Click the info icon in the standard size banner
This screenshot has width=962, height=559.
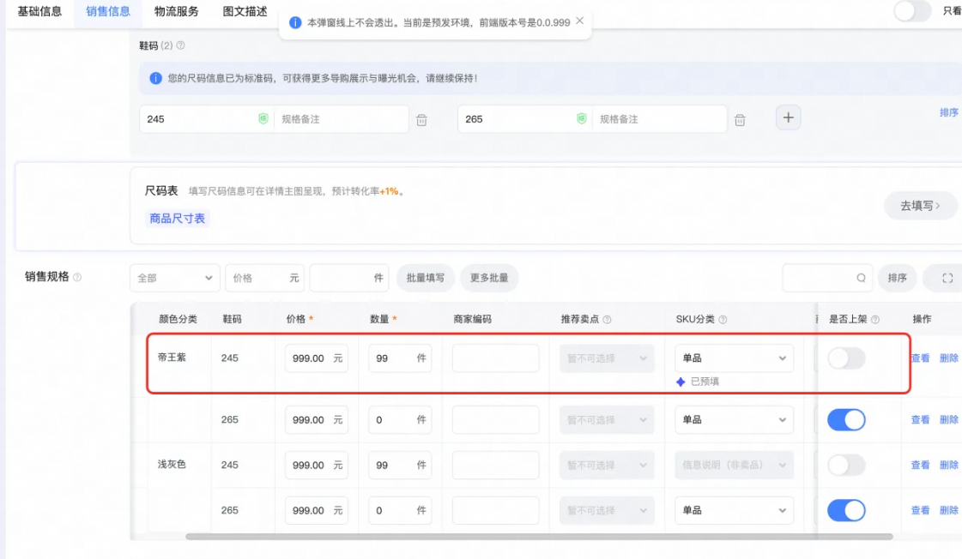tap(156, 79)
